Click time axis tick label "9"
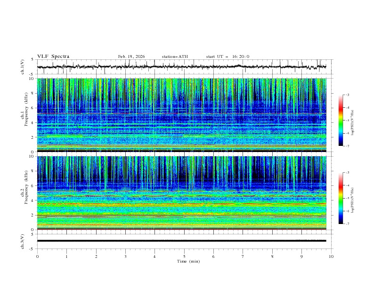The width and height of the screenshot is (373, 288). click(301, 256)
